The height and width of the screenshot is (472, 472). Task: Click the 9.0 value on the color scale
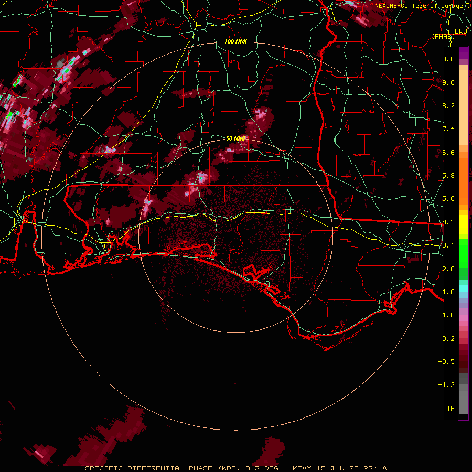[x=448, y=82]
